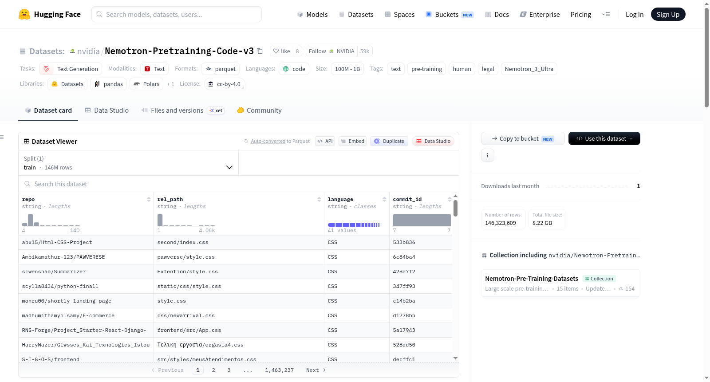Open the Files and versions tab
This screenshot has width=710, height=382.
pyautogui.click(x=182, y=110)
